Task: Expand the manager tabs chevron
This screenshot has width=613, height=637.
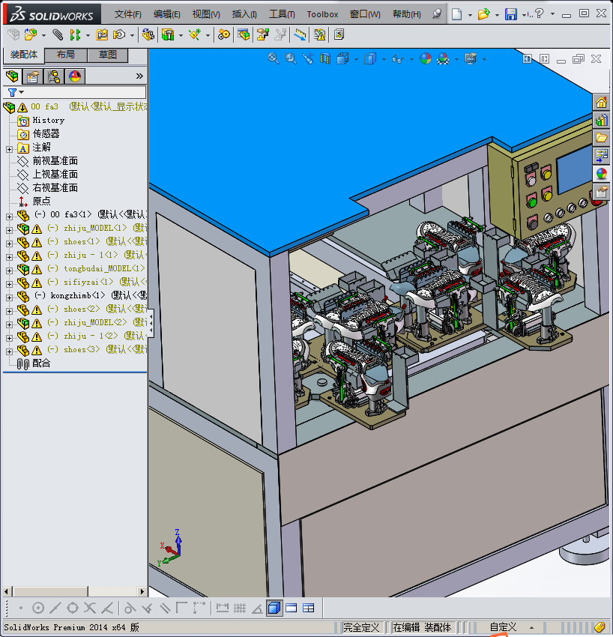Action: 139,76
